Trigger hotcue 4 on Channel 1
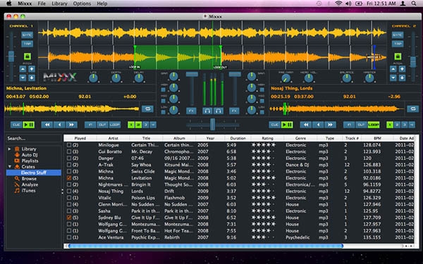The width and height of the screenshot is (423, 264). pyautogui.click(x=153, y=125)
